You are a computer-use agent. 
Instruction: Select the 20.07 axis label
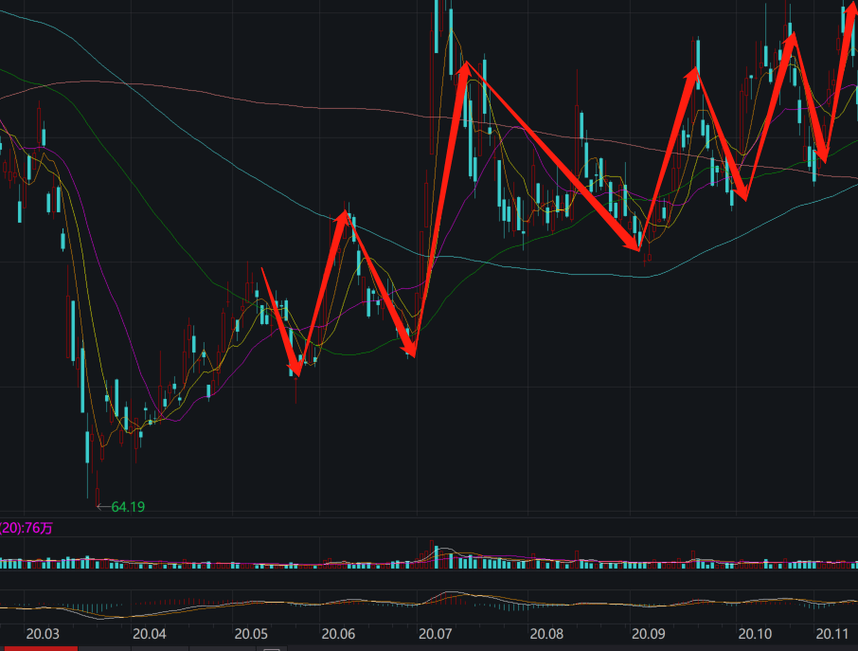[435, 634]
